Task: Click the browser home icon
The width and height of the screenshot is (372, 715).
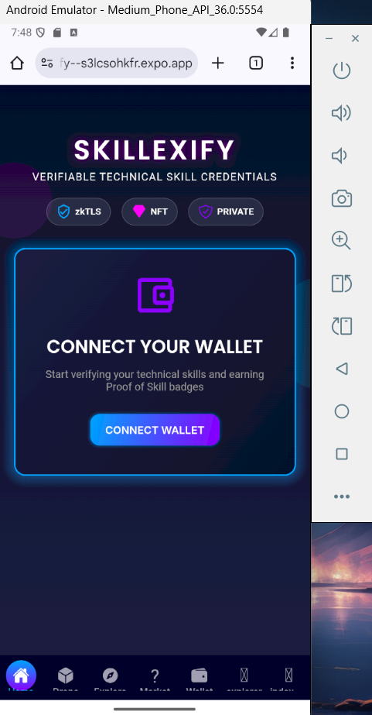Action: pyautogui.click(x=17, y=63)
